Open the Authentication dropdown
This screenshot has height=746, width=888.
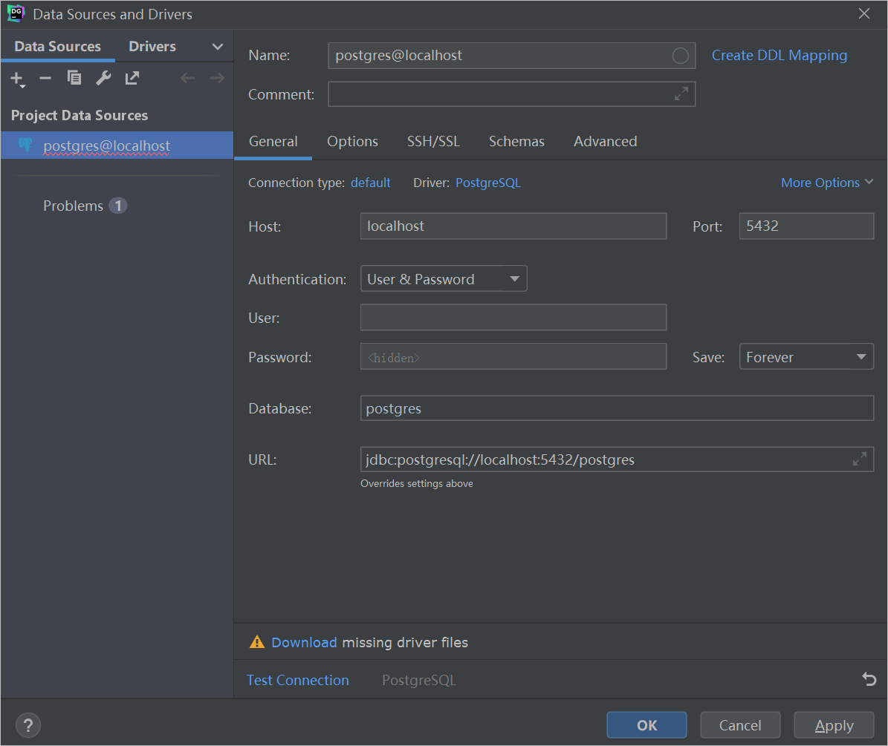tap(444, 279)
